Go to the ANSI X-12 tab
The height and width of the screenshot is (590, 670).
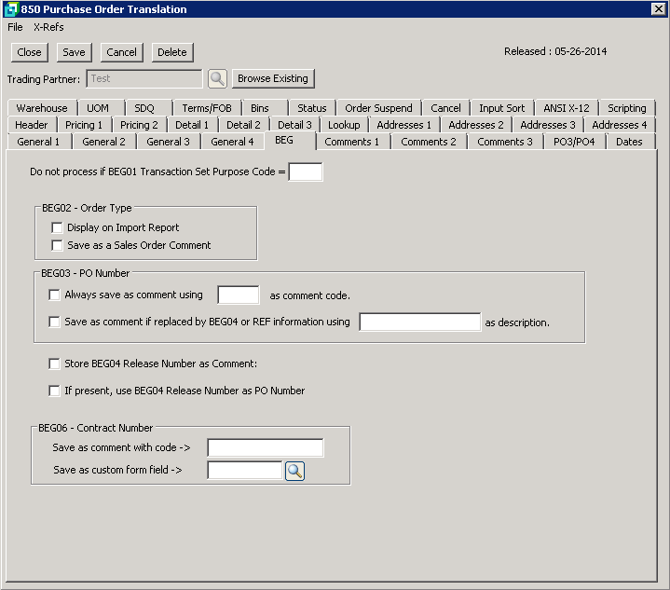pos(566,108)
